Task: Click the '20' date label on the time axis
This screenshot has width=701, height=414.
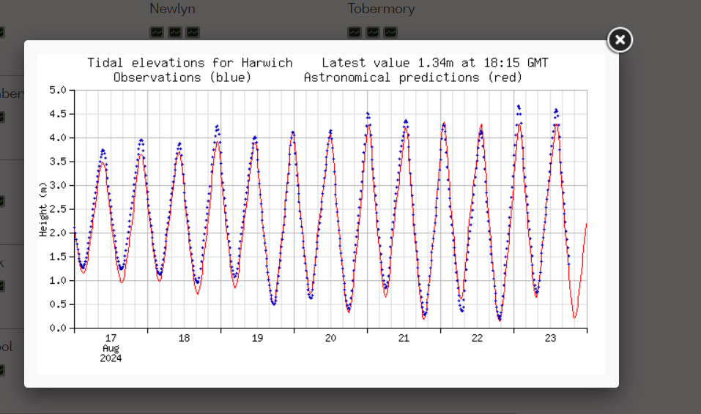Action: (x=330, y=338)
